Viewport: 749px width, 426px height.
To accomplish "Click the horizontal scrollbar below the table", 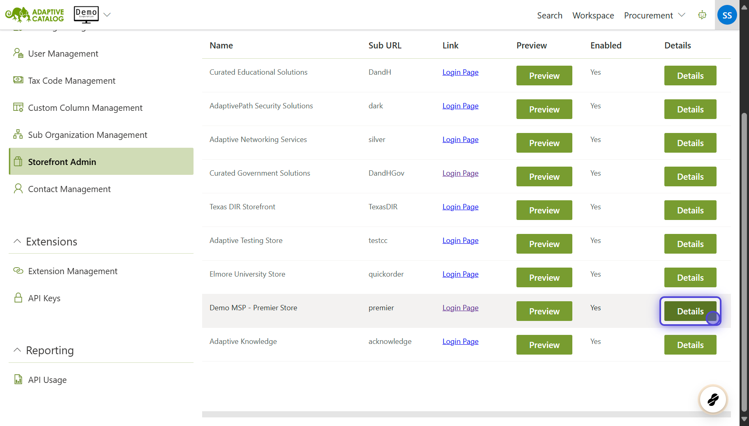I will coord(466,415).
